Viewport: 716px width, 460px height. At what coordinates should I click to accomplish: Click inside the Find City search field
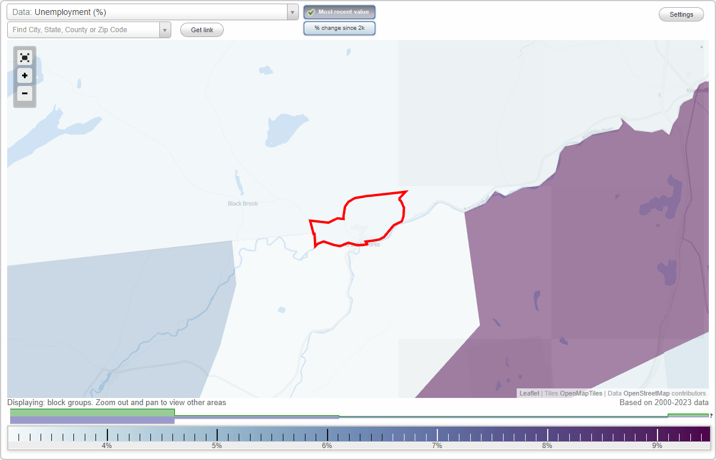(84, 30)
